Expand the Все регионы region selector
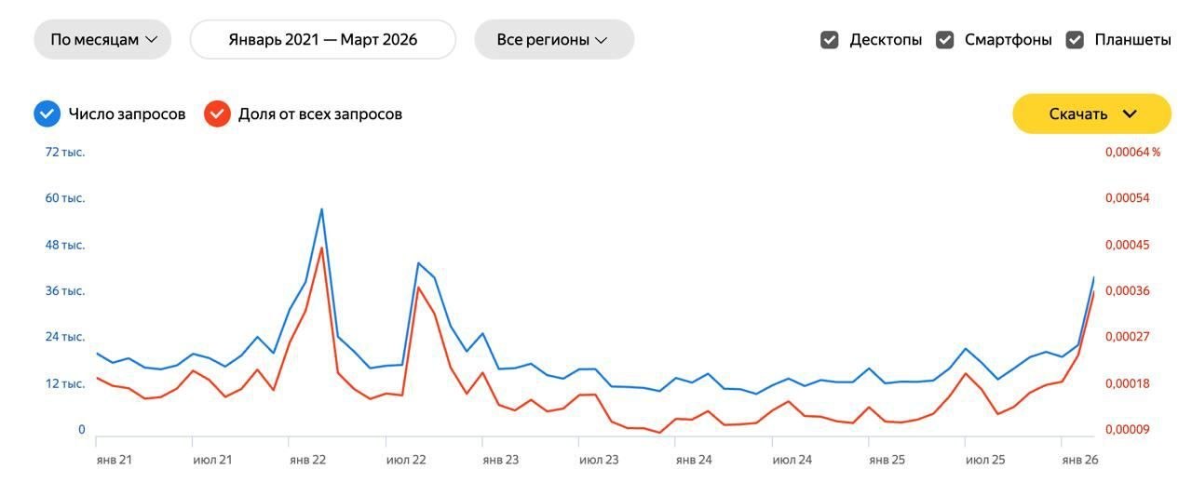 click(553, 40)
